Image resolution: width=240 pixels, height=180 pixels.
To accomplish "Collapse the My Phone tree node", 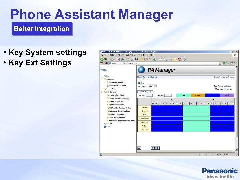I will tap(102, 79).
